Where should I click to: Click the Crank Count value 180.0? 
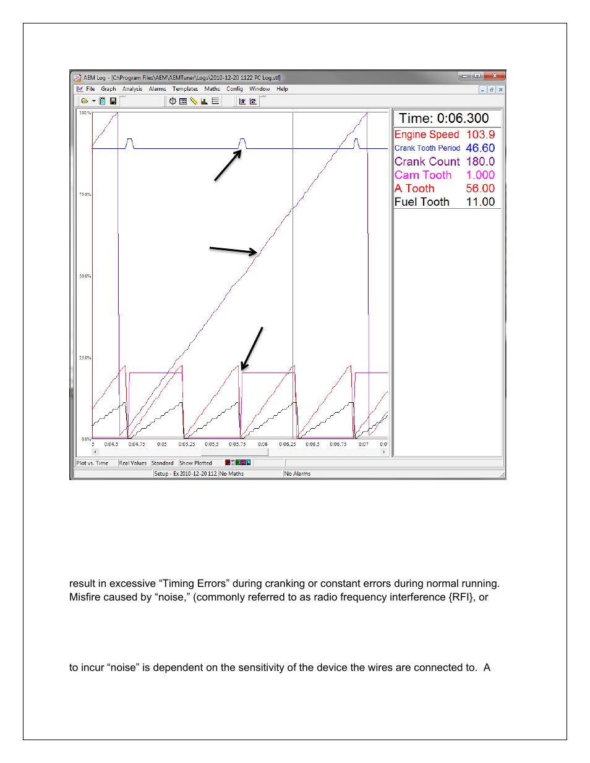481,162
